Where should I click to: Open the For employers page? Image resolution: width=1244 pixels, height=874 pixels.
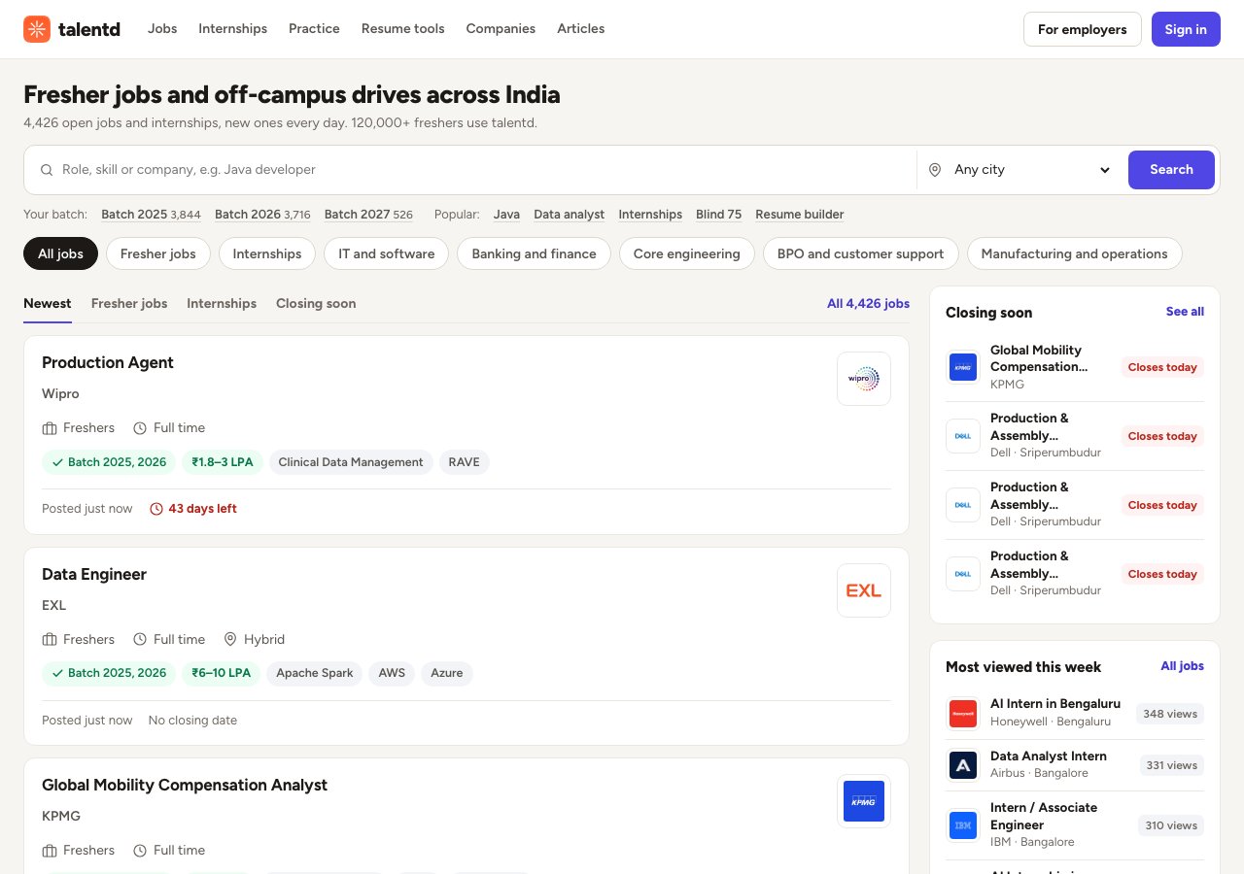[1083, 29]
